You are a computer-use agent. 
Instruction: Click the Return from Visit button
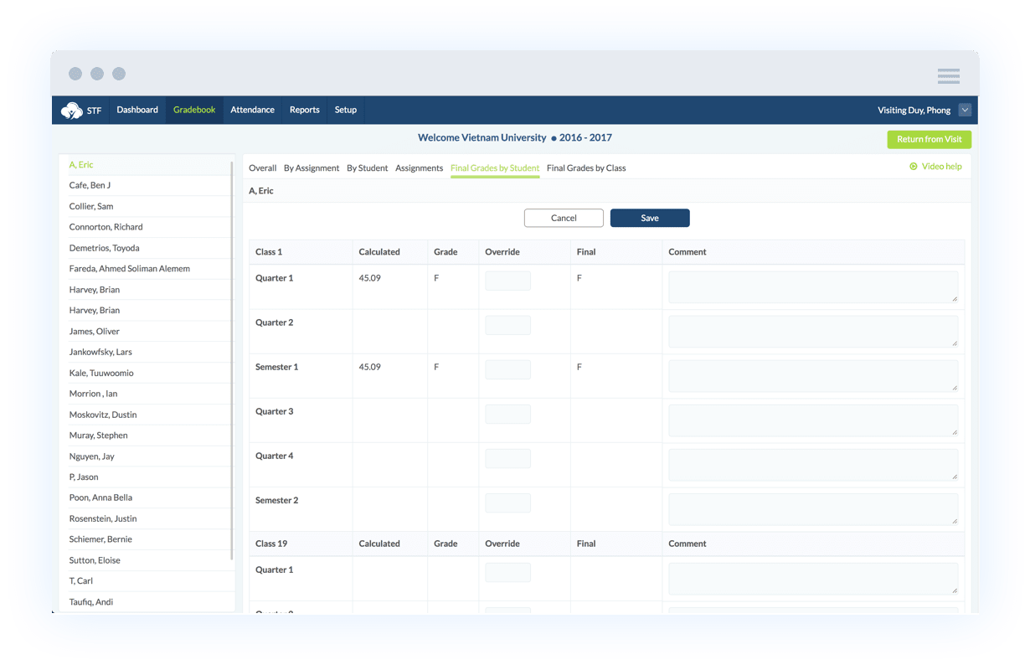coord(929,139)
